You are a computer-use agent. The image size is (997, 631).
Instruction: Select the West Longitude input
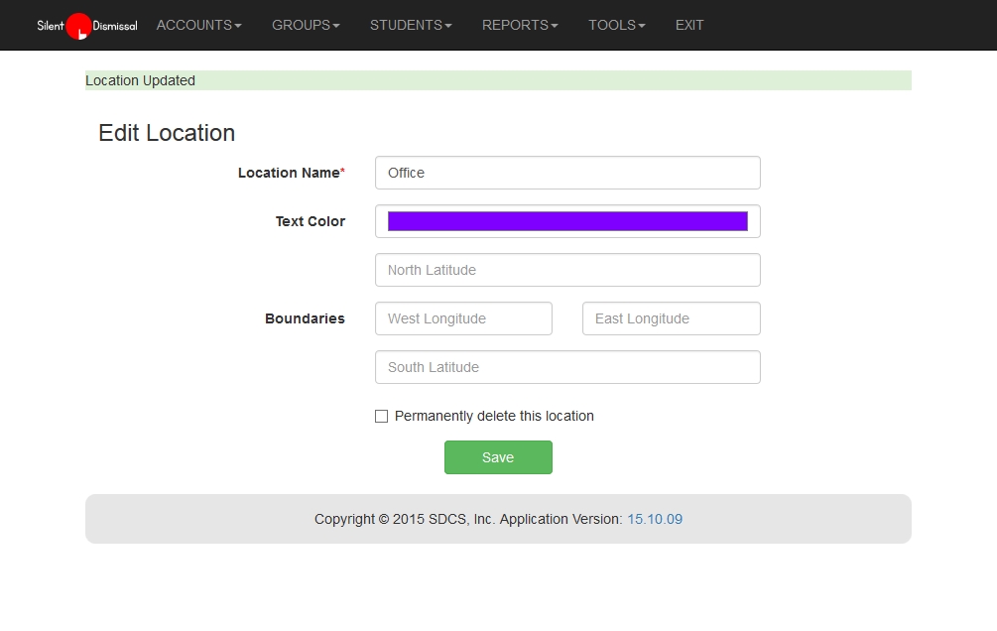coord(463,318)
